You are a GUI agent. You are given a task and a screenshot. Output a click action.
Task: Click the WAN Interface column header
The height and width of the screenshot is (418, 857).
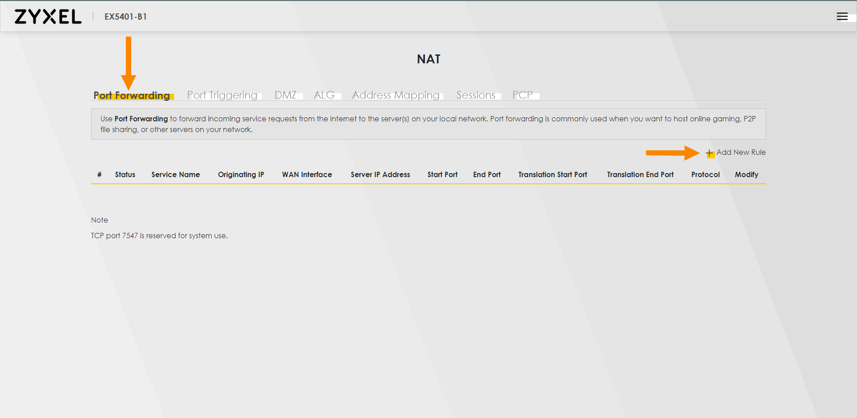[x=307, y=174]
